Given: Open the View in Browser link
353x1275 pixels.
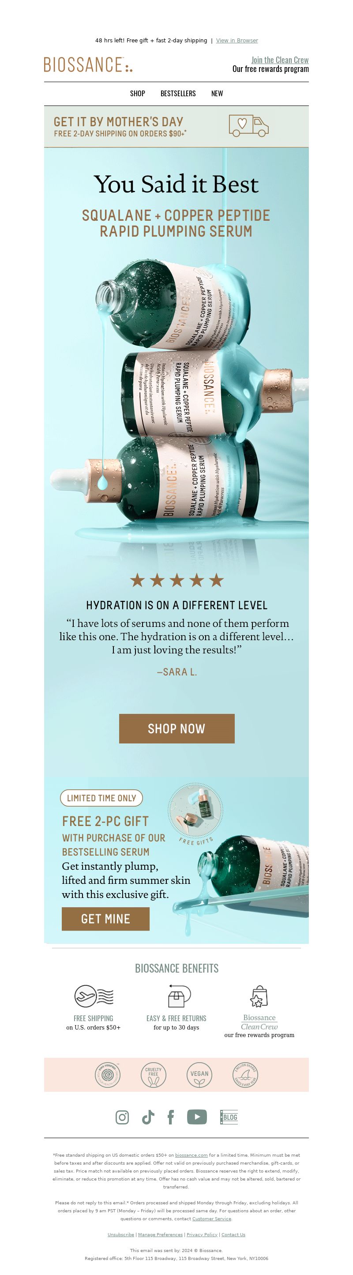Looking at the screenshot, I should [237, 41].
